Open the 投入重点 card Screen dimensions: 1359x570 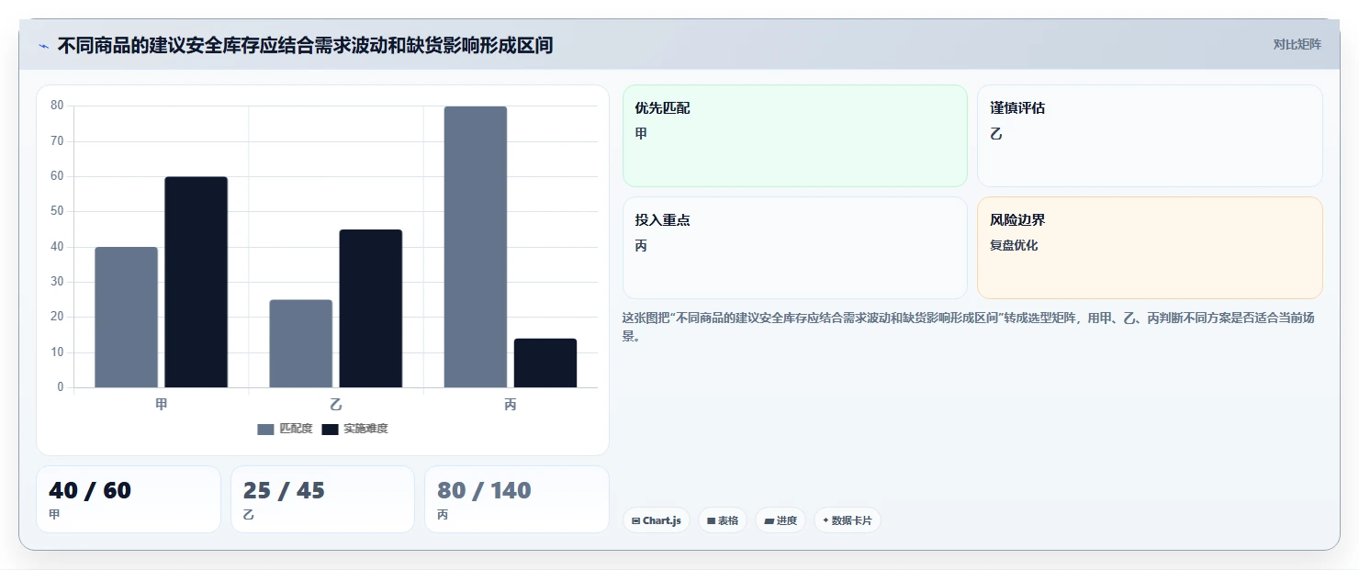tap(795, 248)
